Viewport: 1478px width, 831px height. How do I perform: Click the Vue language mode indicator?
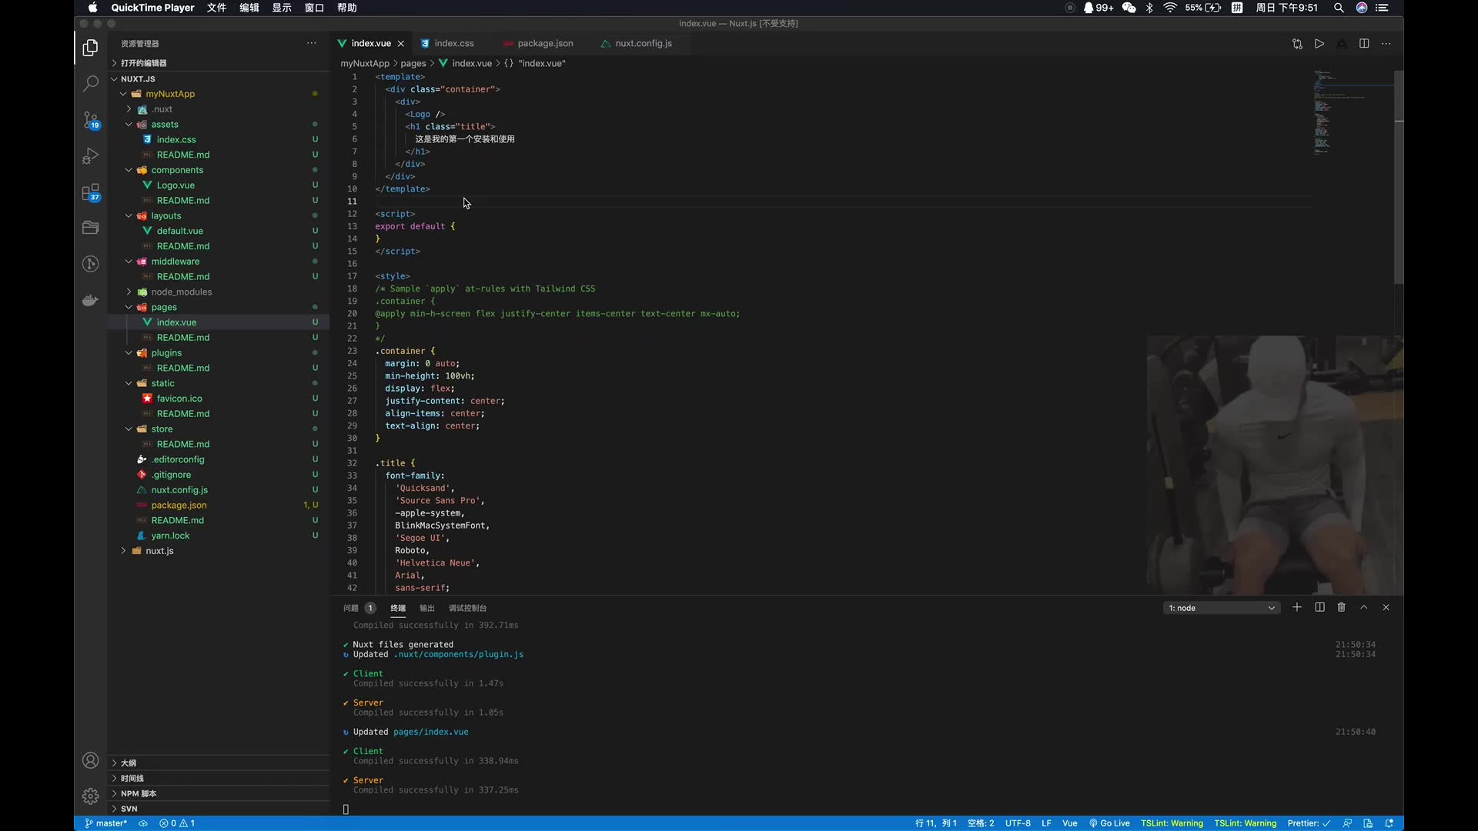click(1069, 823)
